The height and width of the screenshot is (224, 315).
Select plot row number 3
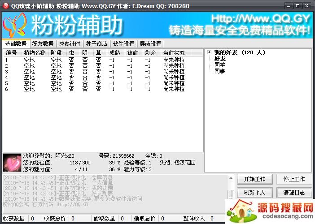click(x=103, y=72)
